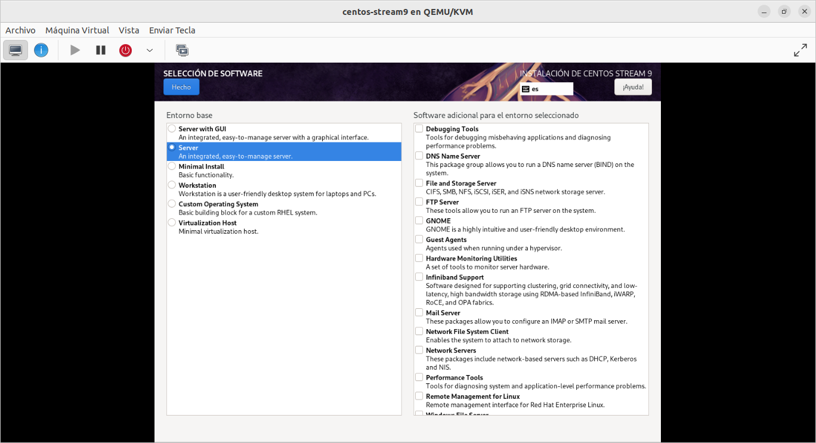
Task: Tick the Network Servers checkbox
Action: click(419, 350)
